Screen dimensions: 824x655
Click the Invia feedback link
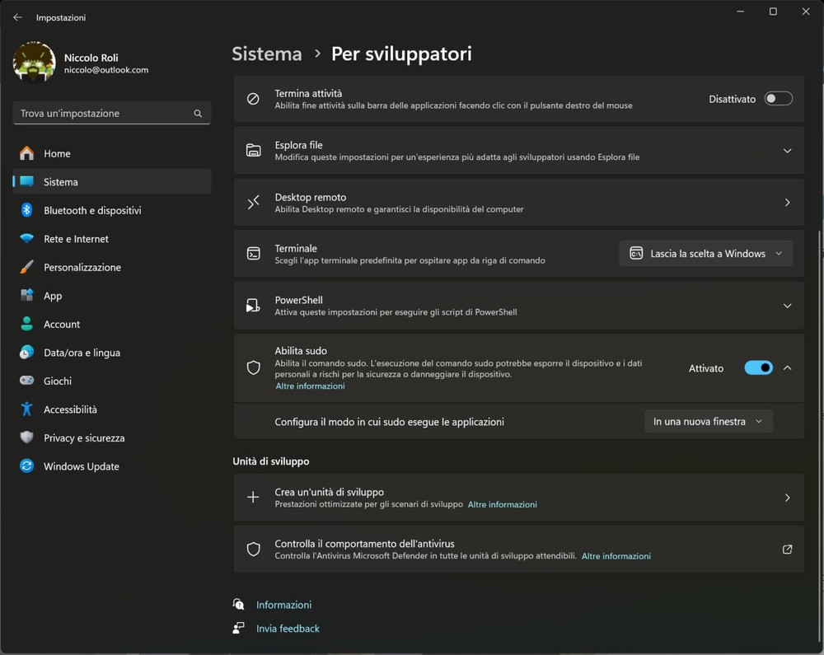coord(288,629)
